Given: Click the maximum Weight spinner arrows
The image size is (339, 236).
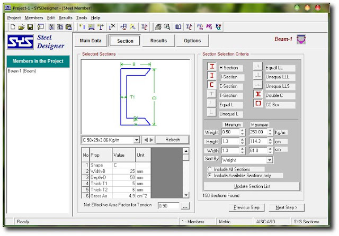Looking at the screenshot, I should (x=270, y=132).
